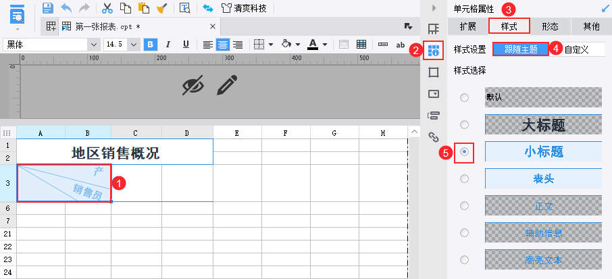Select the 小标题 style radio button
This screenshot has height=279, width=612.
point(464,152)
